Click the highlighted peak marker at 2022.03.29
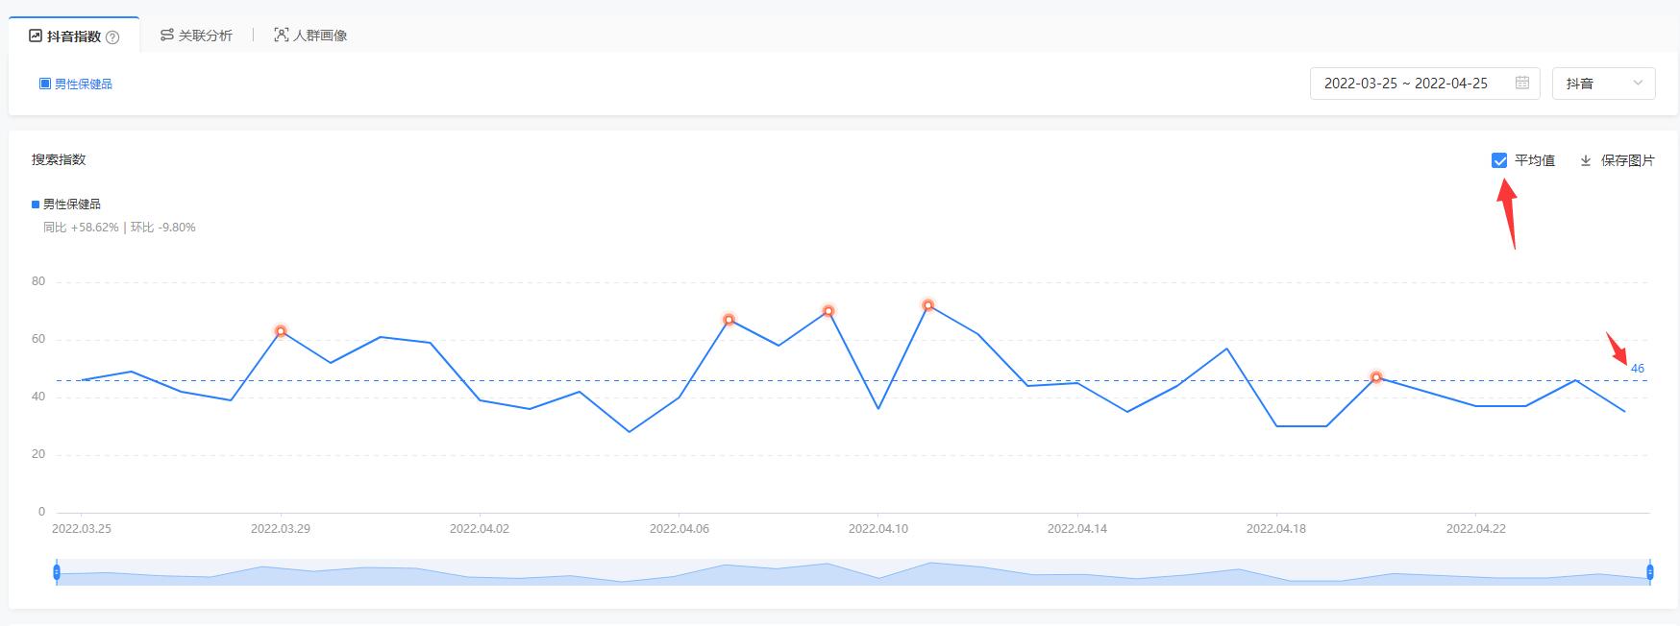1680x626 pixels. pos(281,331)
